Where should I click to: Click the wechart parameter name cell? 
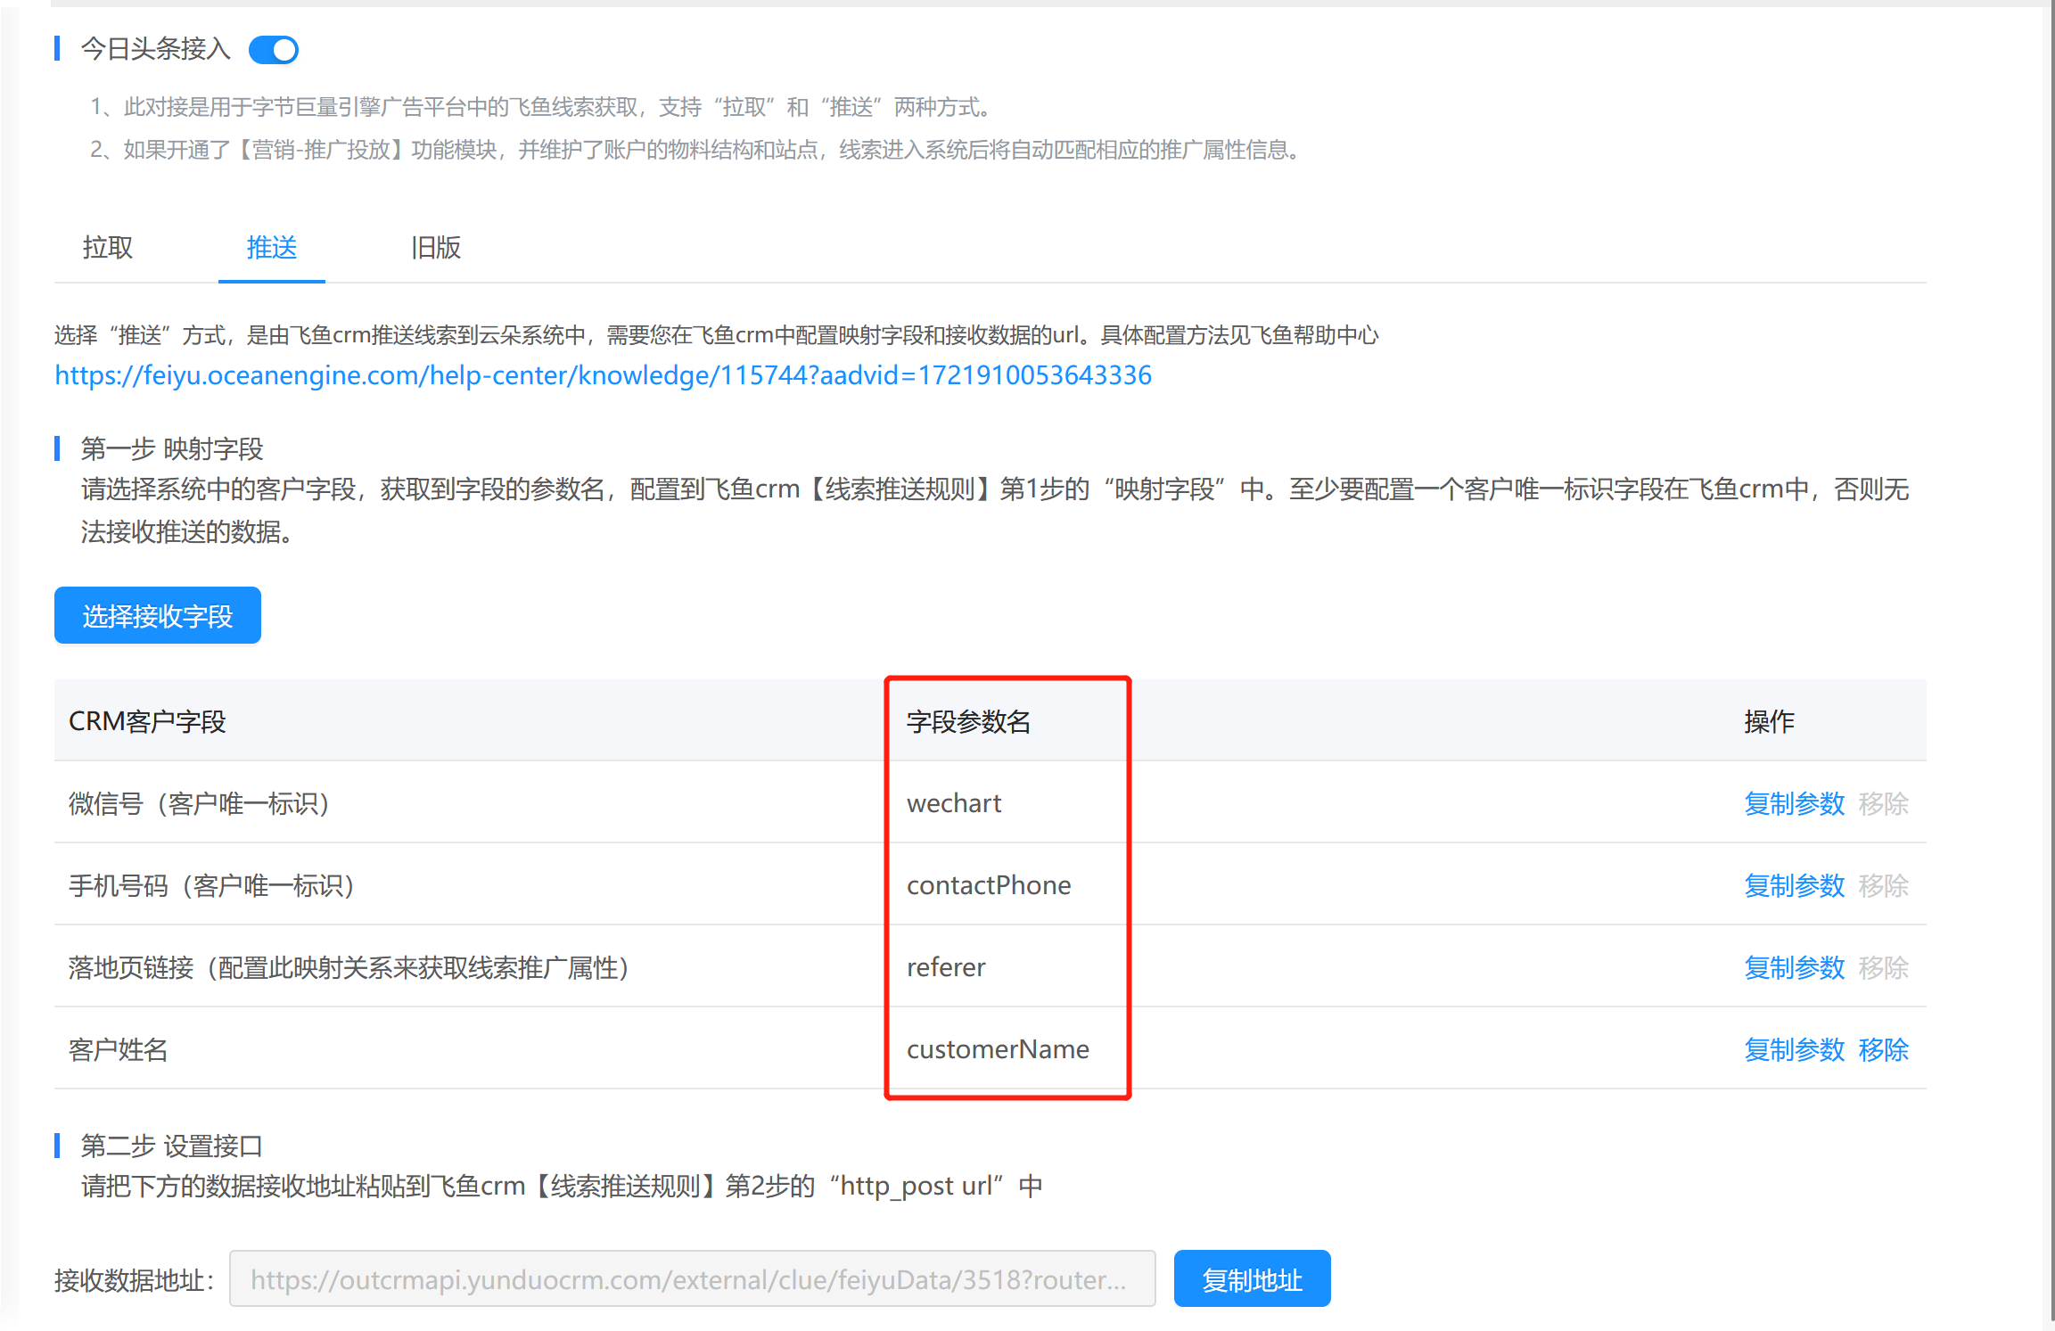pyautogui.click(x=954, y=803)
